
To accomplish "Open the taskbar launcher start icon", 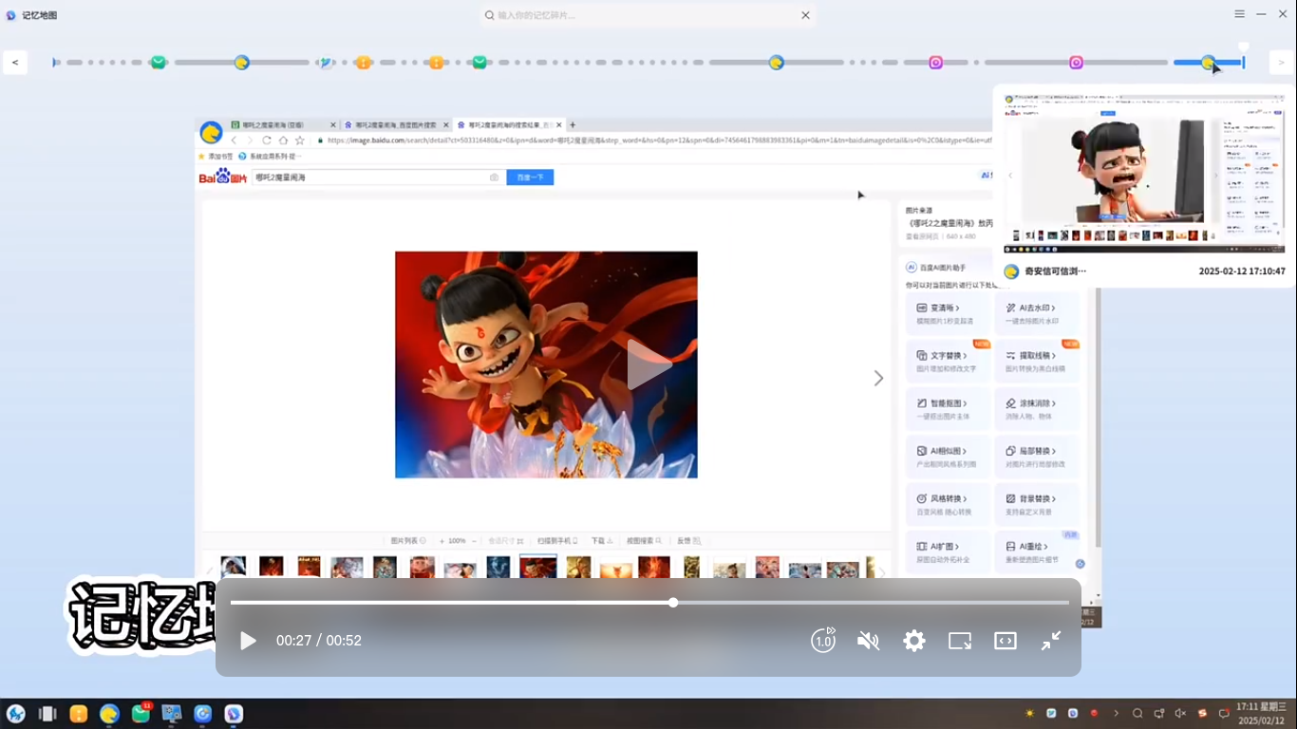I will (16, 714).
